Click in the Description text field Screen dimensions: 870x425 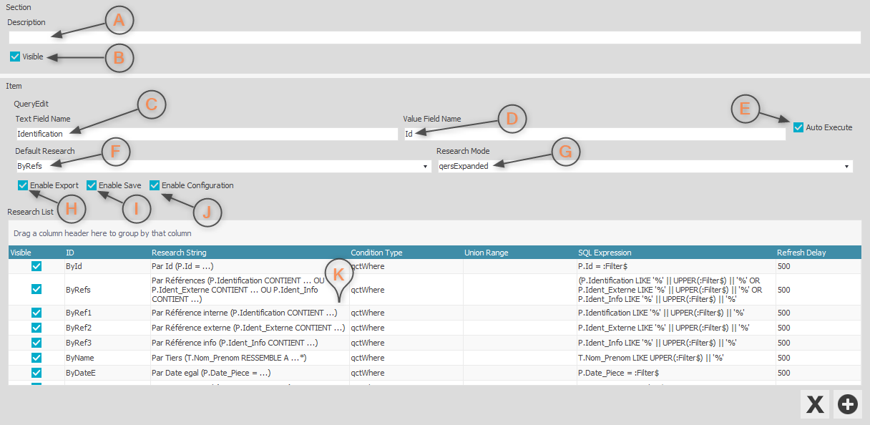[x=434, y=37]
